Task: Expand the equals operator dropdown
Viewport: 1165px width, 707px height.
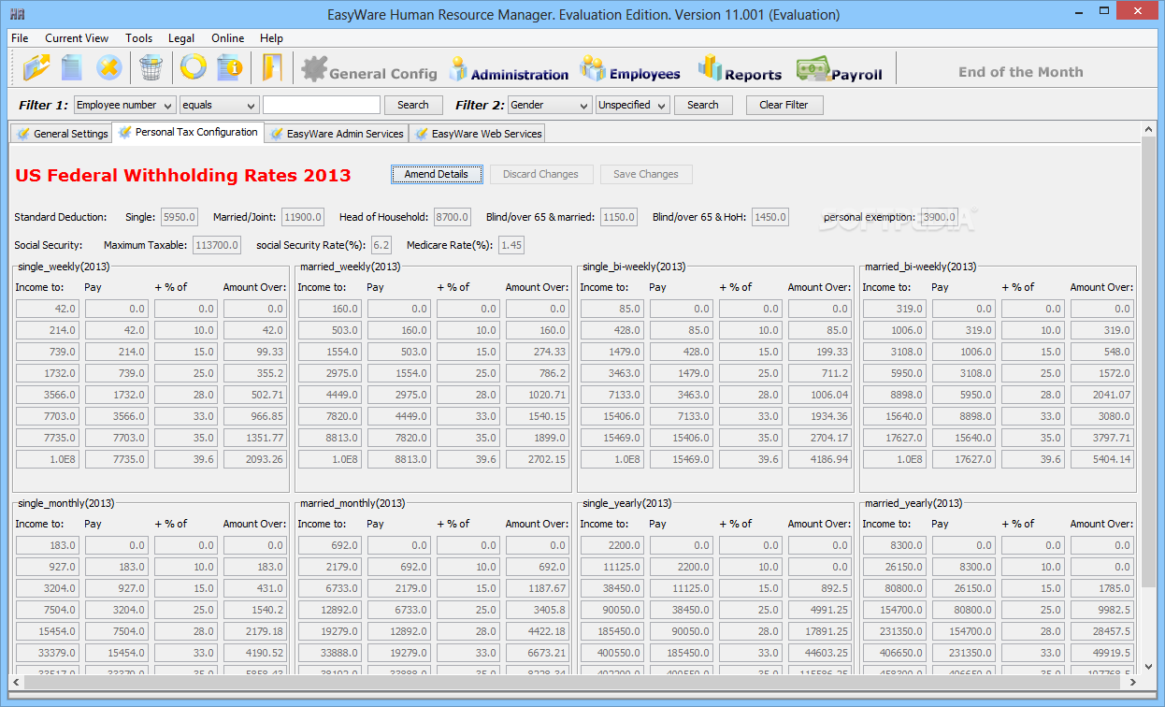Action: (219, 105)
